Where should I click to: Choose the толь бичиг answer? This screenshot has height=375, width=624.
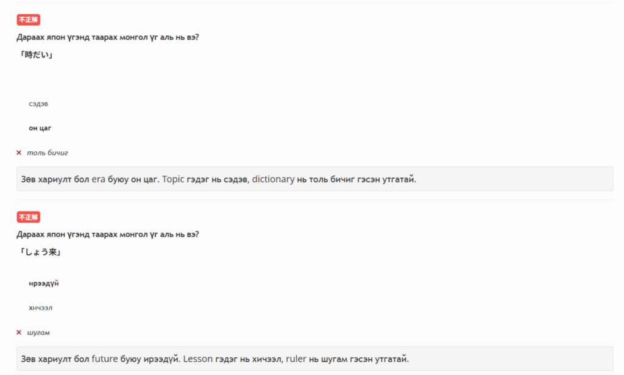coord(51,152)
